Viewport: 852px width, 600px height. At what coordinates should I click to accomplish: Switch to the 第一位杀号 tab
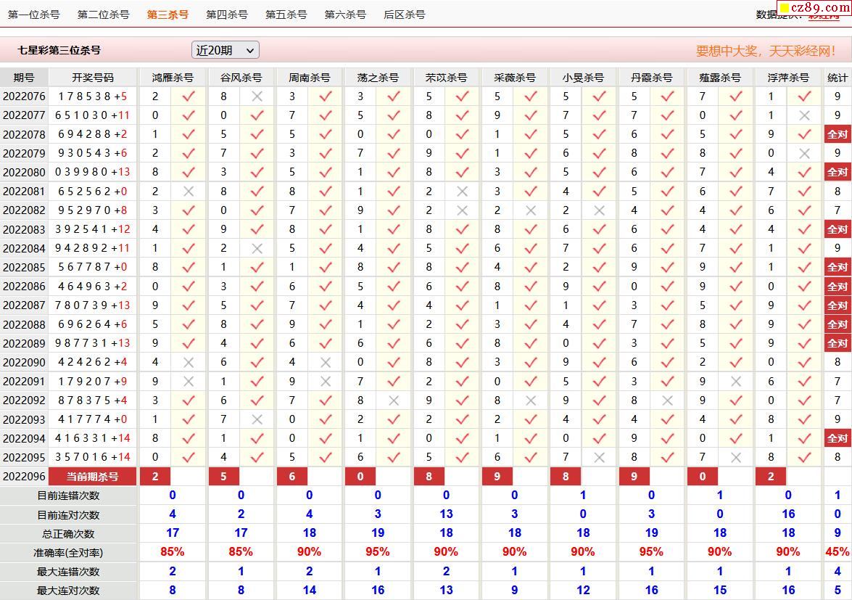[33, 15]
